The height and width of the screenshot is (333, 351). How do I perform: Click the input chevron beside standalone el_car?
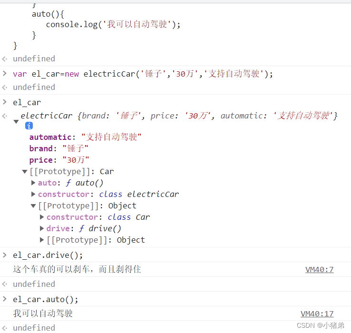pos(5,102)
